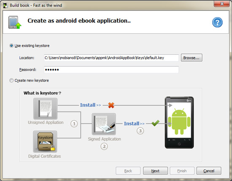232x181 pixels.
Task: Click the Unsigned Application document icon
Action: (45, 108)
